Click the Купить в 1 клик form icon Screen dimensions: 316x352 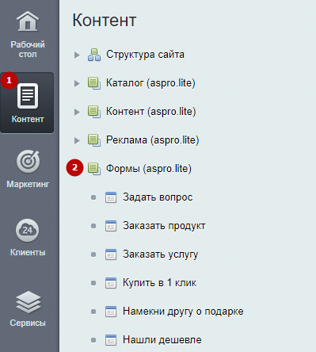[111, 283]
